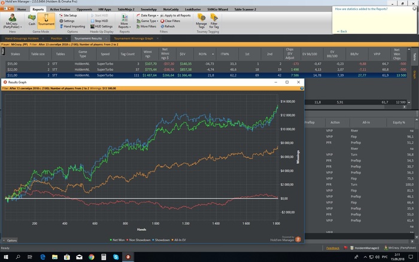
Task: Open Microsoft Edge from the taskbar
Action: click(42, 257)
